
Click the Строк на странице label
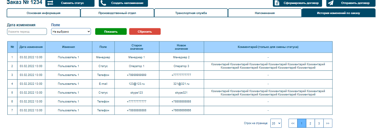pos(256,123)
